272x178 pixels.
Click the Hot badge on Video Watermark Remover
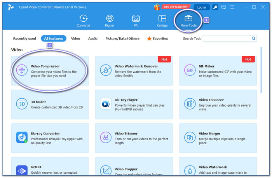[164, 59]
